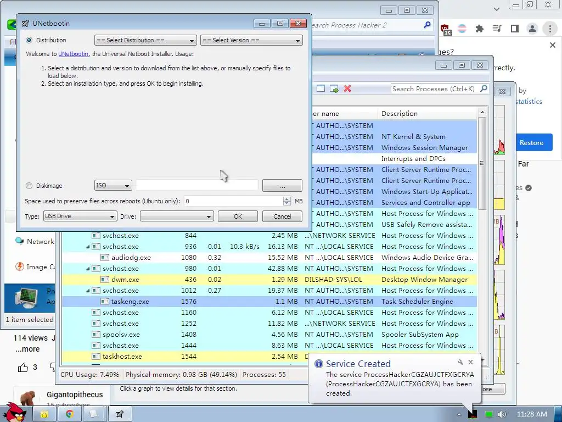The image size is (562, 422).
Task: Click the Search Processes (Ctrl+K) field
Action: point(435,88)
